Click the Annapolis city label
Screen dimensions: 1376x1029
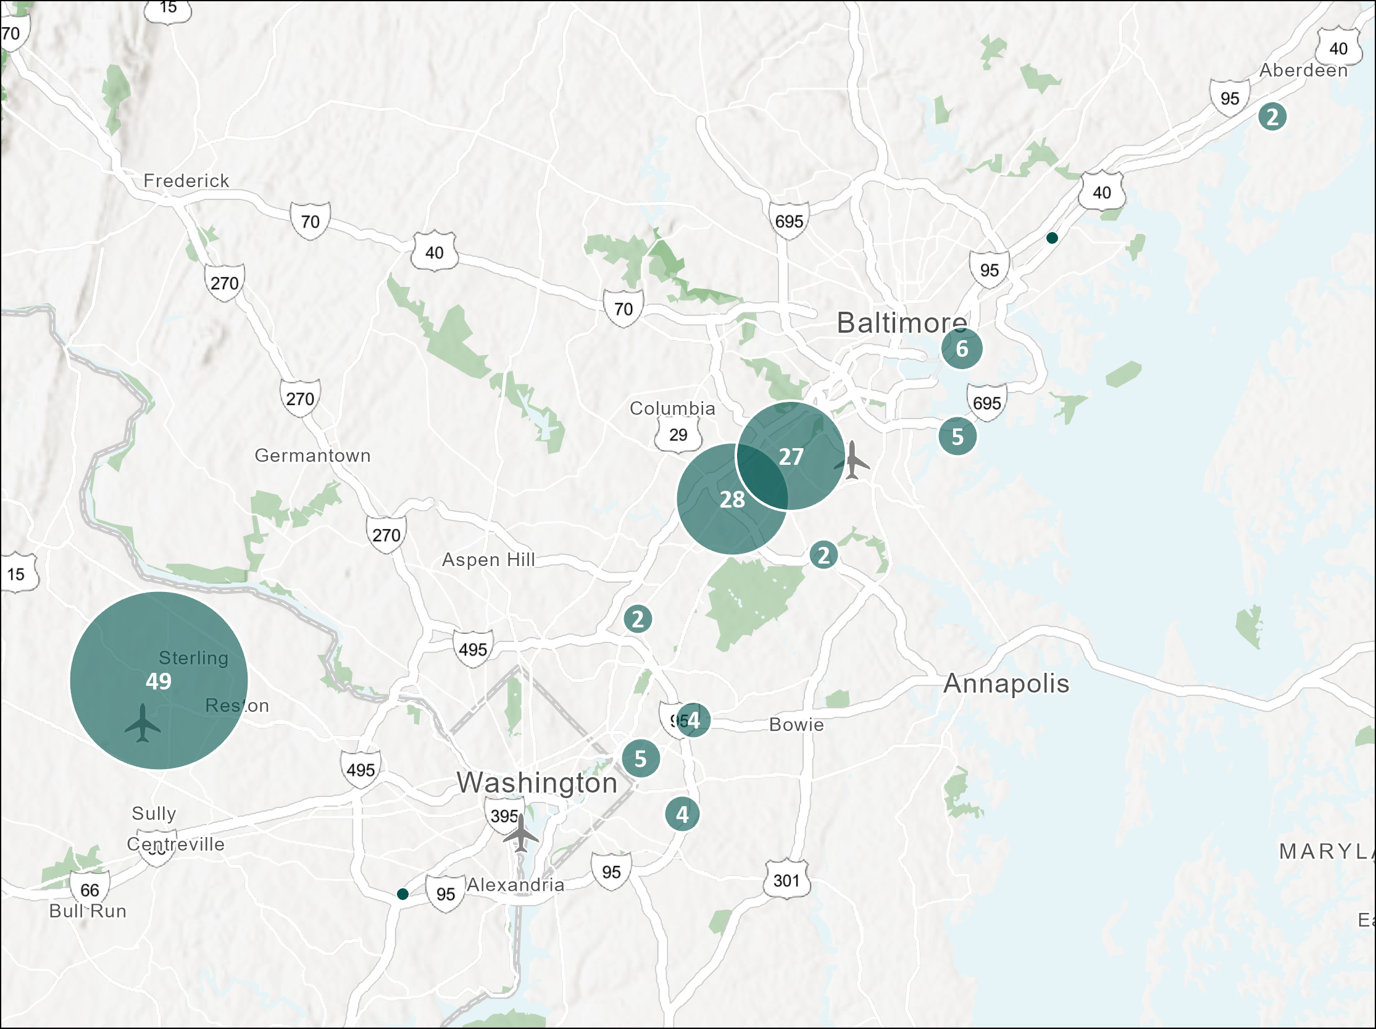(1006, 683)
